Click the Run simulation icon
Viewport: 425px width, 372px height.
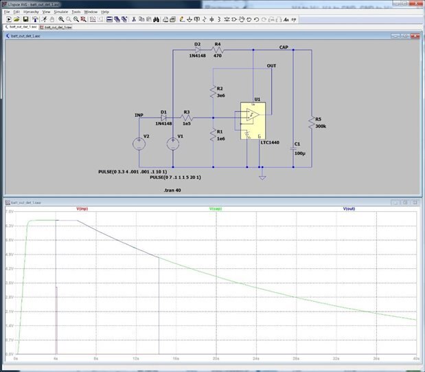(x=43, y=19)
